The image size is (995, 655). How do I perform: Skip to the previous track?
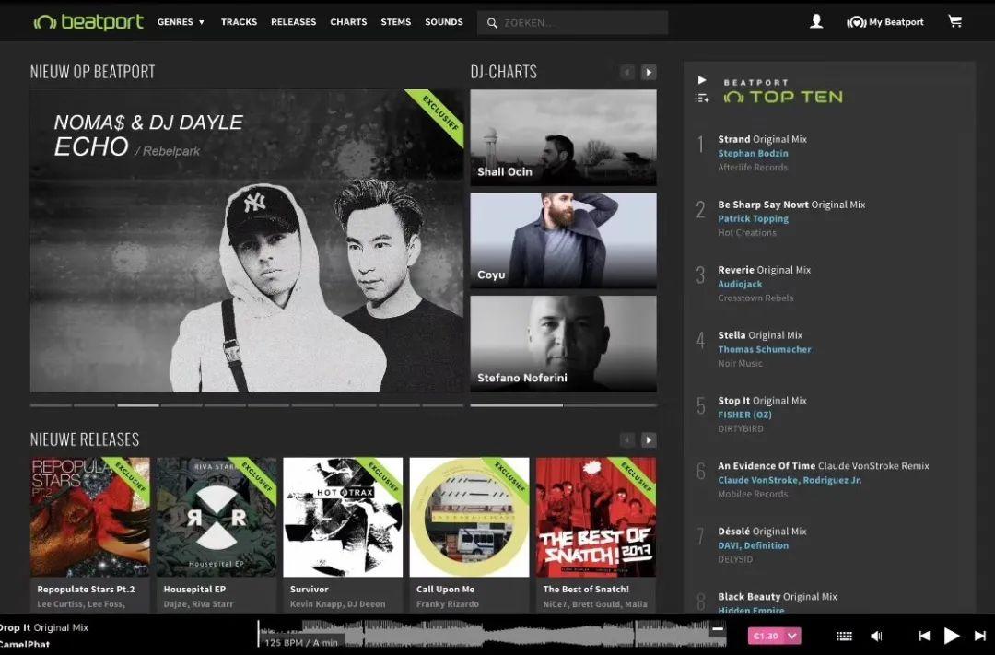(x=924, y=636)
